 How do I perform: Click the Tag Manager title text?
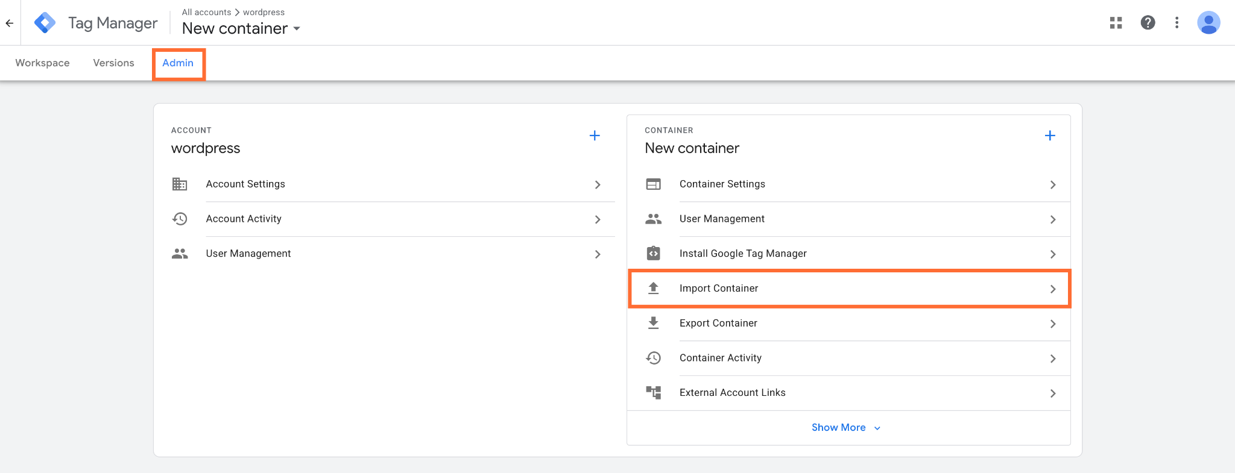(x=113, y=23)
